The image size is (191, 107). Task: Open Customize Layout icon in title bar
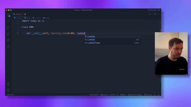[x=158, y=10]
